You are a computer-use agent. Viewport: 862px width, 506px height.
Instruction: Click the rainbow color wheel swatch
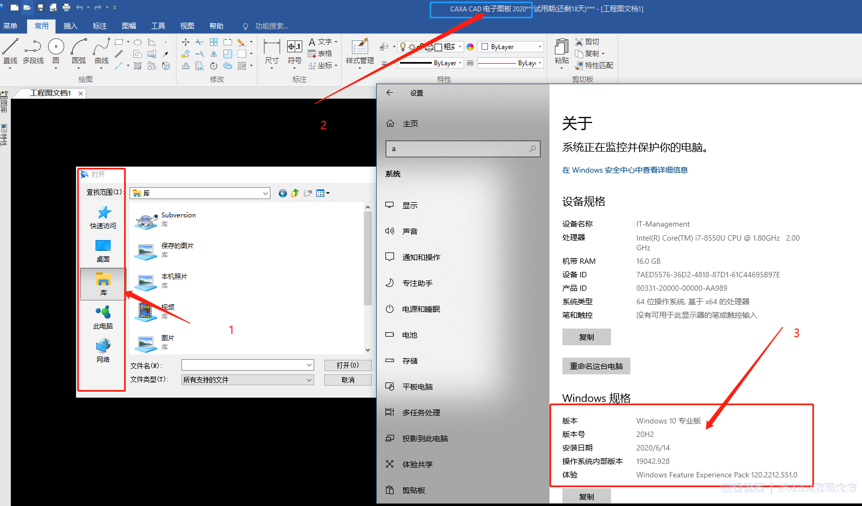pyautogui.click(x=470, y=47)
